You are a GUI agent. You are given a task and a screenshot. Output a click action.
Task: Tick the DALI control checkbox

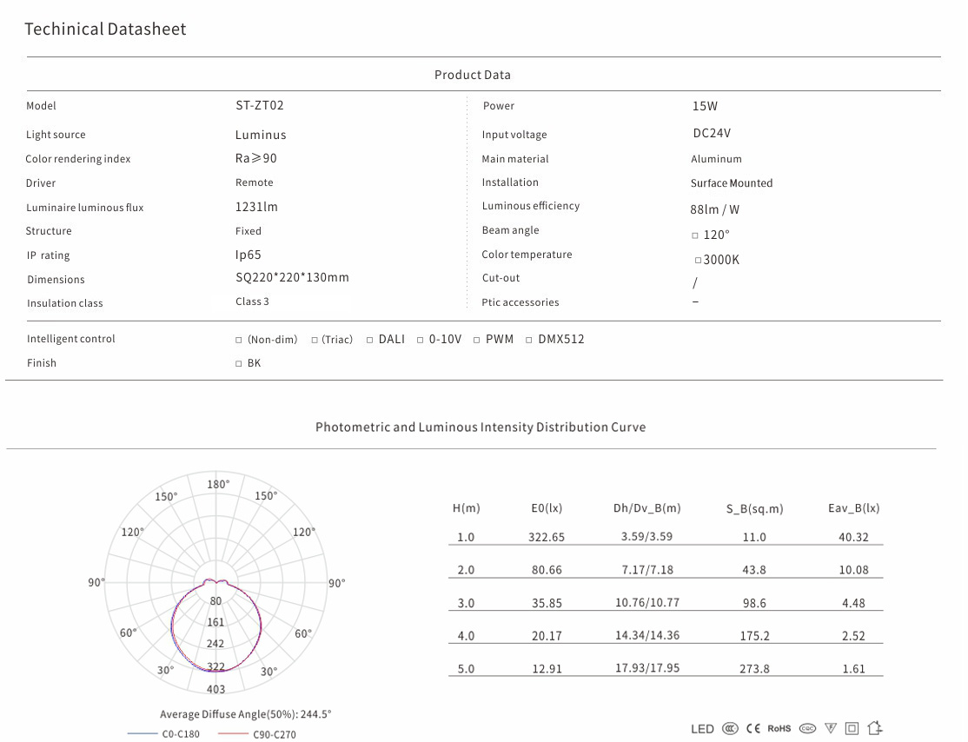point(369,340)
